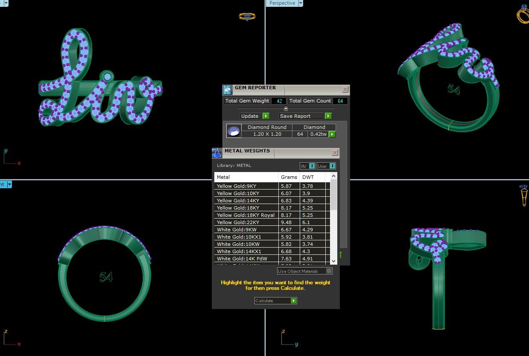Collapse the Gem Reporter summary section
529x356 pixels.
pyautogui.click(x=286, y=109)
